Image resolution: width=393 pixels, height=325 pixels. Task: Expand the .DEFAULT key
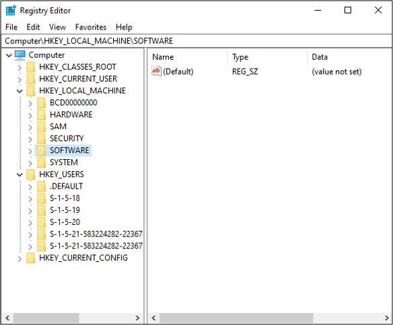coord(30,187)
